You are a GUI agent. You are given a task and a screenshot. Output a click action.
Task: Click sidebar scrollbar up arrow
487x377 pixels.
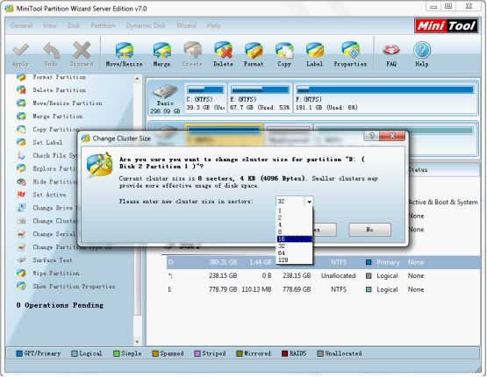(x=137, y=79)
